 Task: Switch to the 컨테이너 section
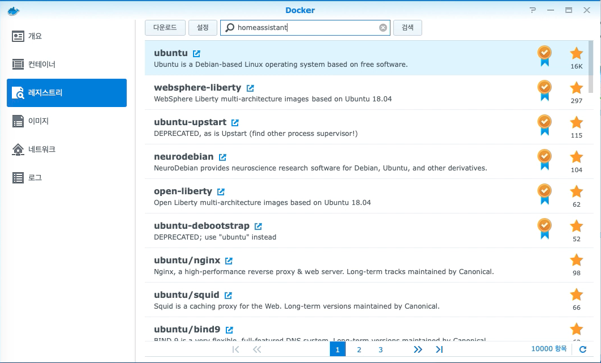tap(67, 65)
